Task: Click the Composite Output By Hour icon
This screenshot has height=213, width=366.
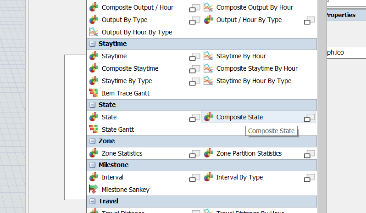Action: pos(208,7)
